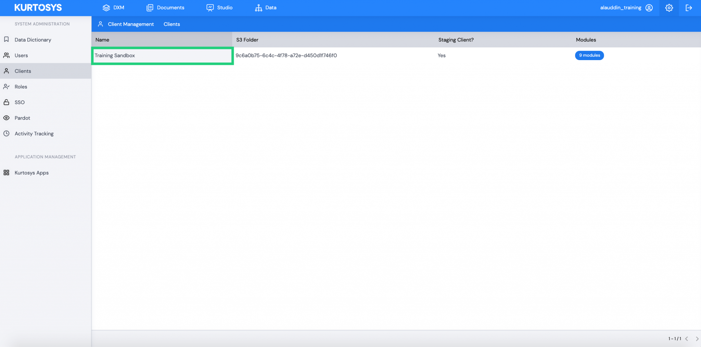This screenshot has width=701, height=347.
Task: Click the logout icon top right
Action: [689, 7]
